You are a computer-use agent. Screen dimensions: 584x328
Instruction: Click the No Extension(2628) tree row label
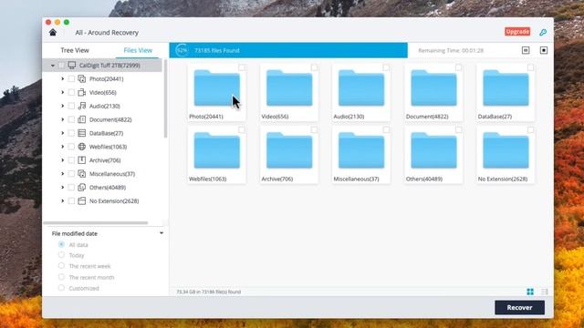coord(114,200)
